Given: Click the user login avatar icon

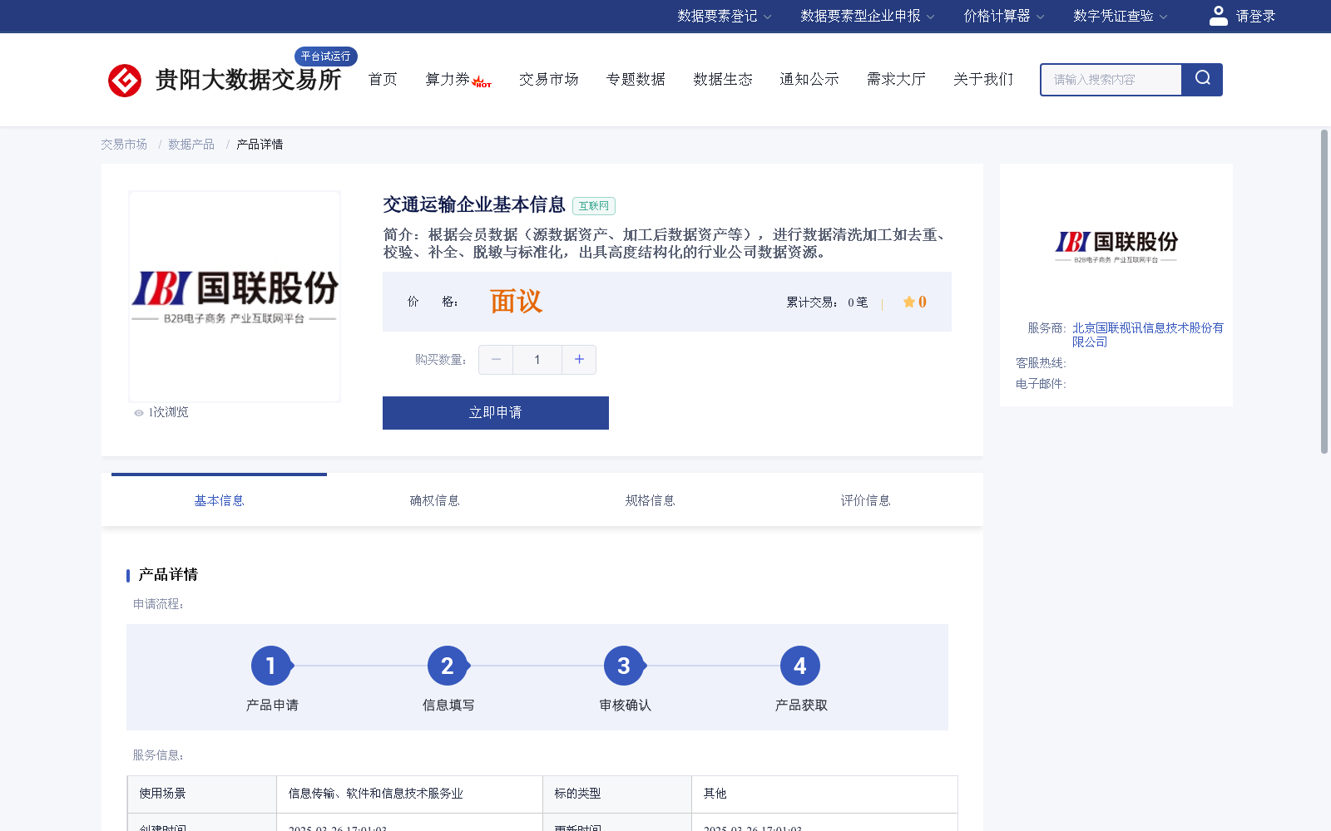Looking at the screenshot, I should [x=1218, y=16].
